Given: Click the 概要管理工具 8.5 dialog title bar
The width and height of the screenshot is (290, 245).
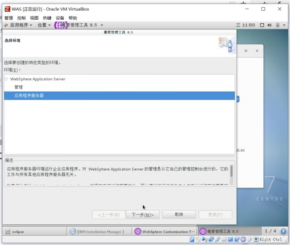Looking at the screenshot, I should [118, 33].
